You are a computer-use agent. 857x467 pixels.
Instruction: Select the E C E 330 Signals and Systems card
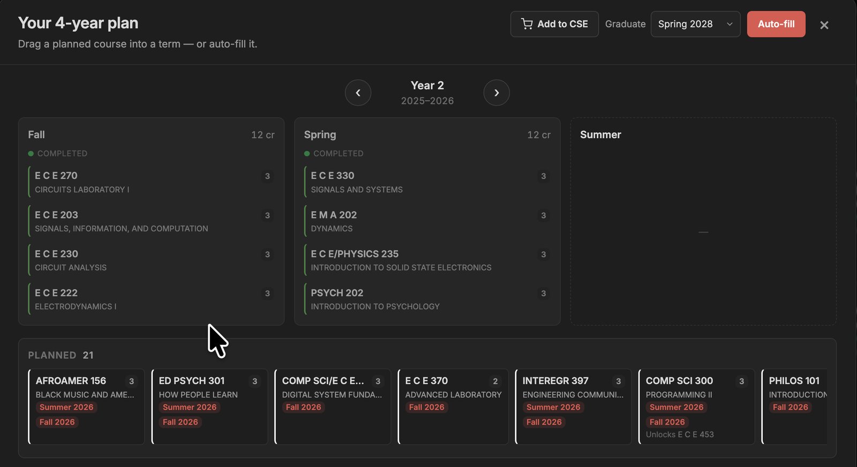427,182
